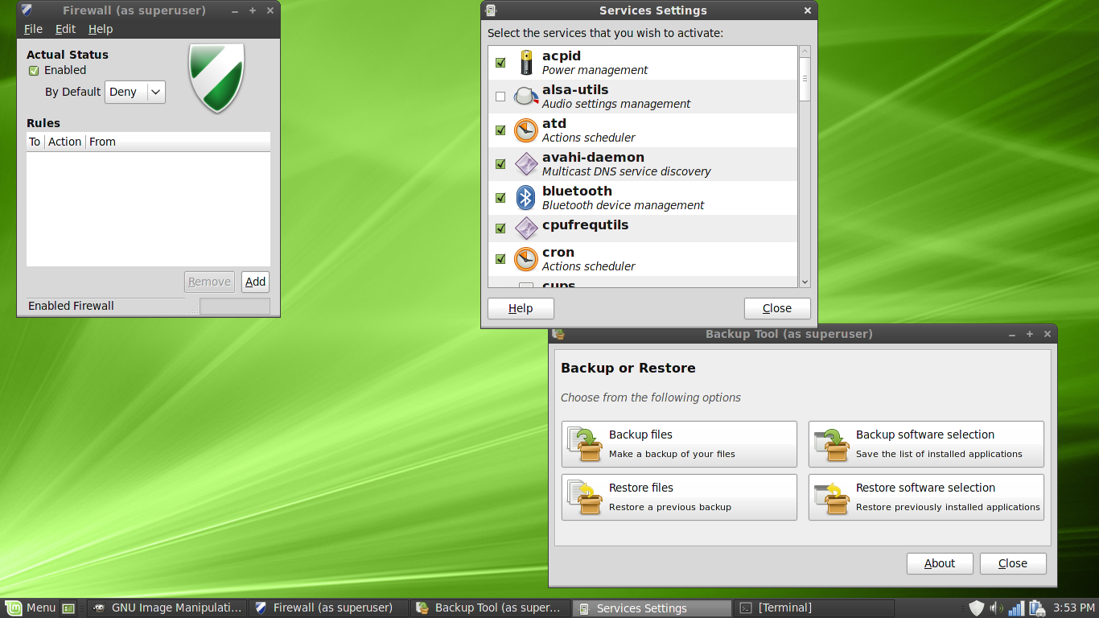Uncheck the acpid service checkbox
Viewport: 1099px width, 618px height.
[x=500, y=63]
